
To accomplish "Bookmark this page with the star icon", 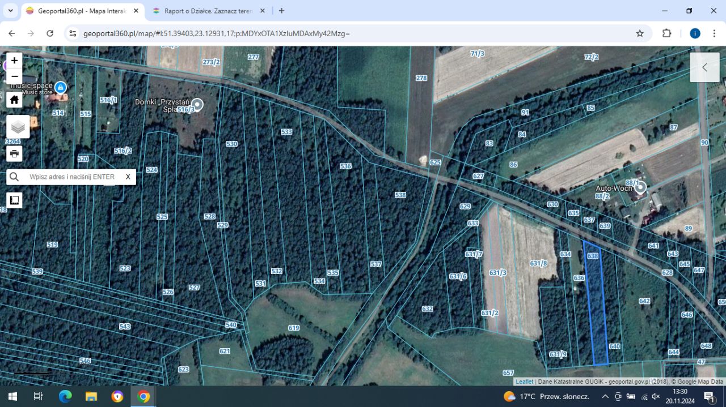I will click(x=640, y=33).
